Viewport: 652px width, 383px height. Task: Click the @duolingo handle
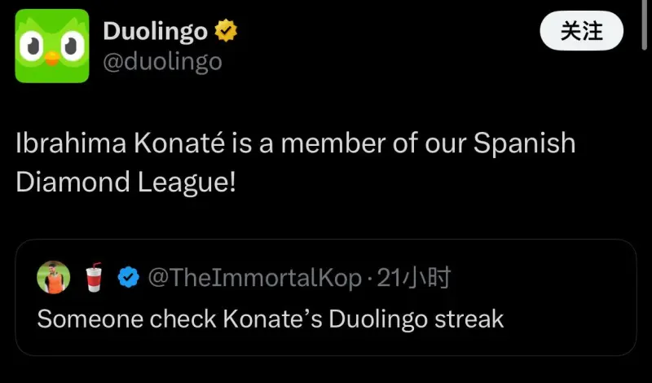pyautogui.click(x=162, y=61)
